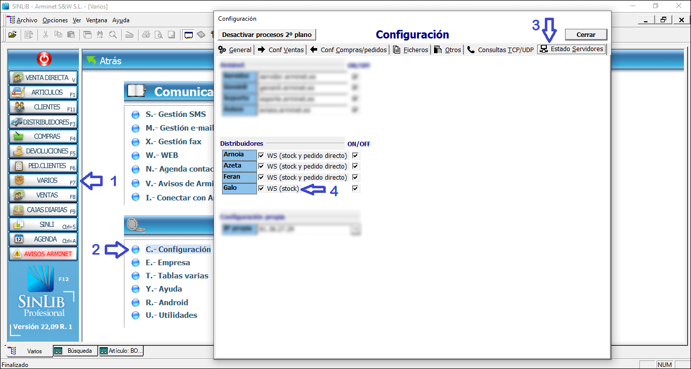Open W.- WEB entry
Viewport: 691px width, 369px height.
pyautogui.click(x=161, y=155)
